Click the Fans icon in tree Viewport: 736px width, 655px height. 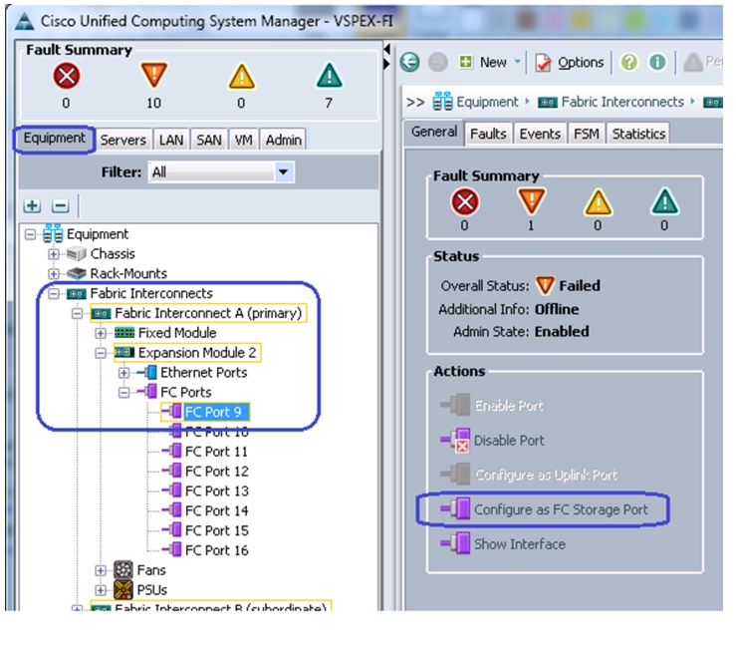[x=123, y=570]
